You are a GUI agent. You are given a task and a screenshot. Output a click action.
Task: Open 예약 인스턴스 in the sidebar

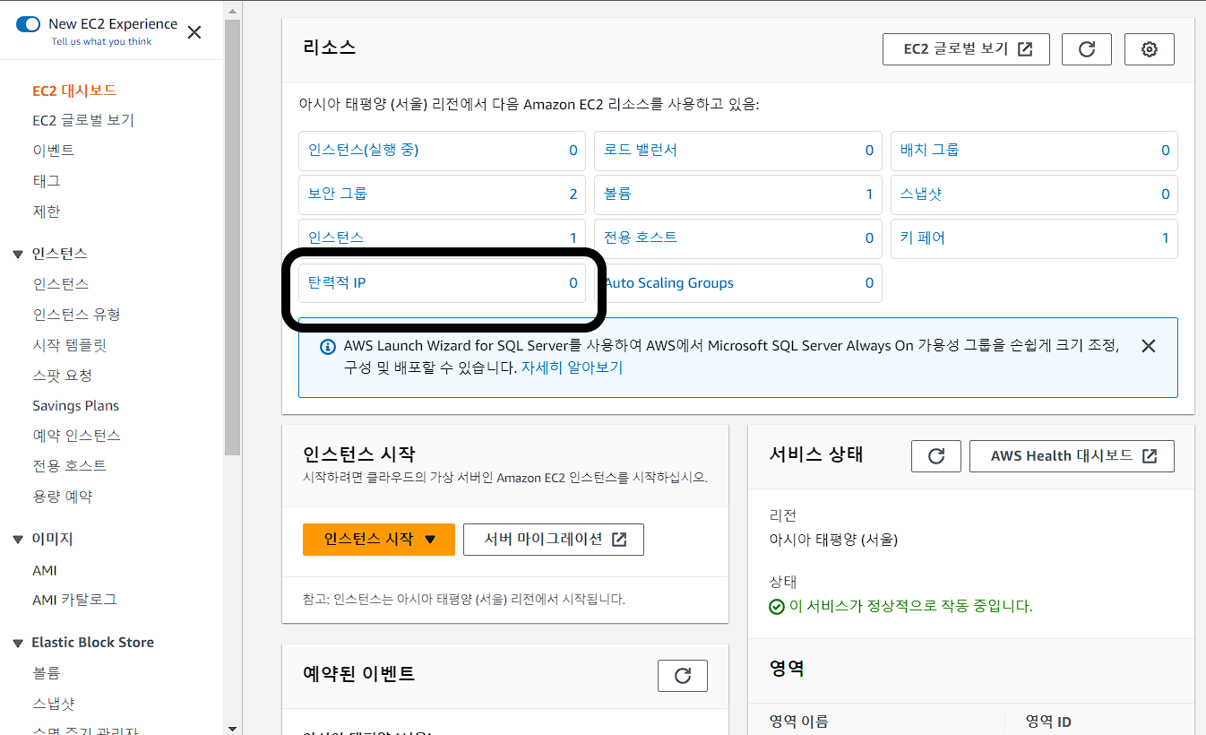(x=76, y=436)
